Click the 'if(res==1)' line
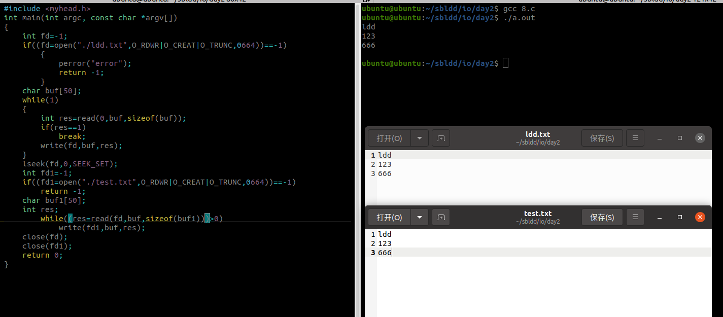The width and height of the screenshot is (723, 317). 63,127
